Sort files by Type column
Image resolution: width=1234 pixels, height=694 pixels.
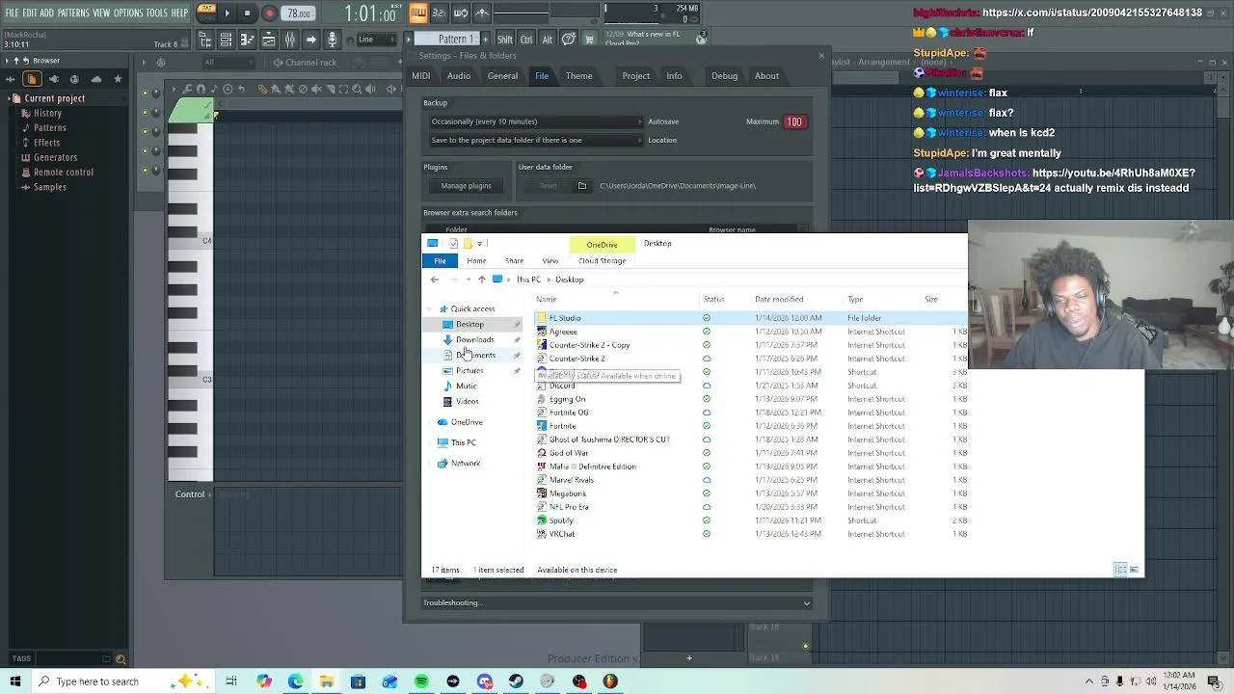(855, 300)
